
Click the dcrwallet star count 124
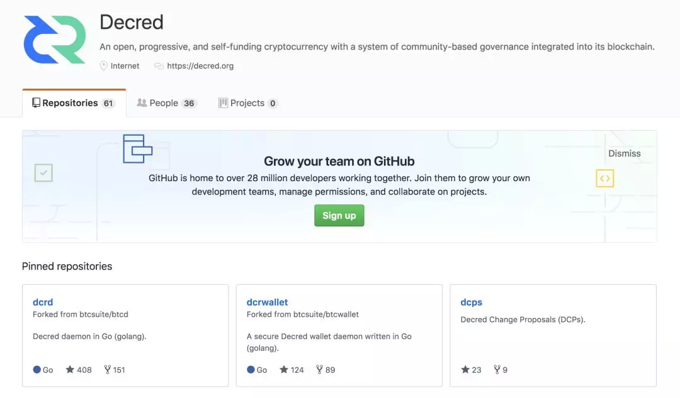[x=297, y=370]
